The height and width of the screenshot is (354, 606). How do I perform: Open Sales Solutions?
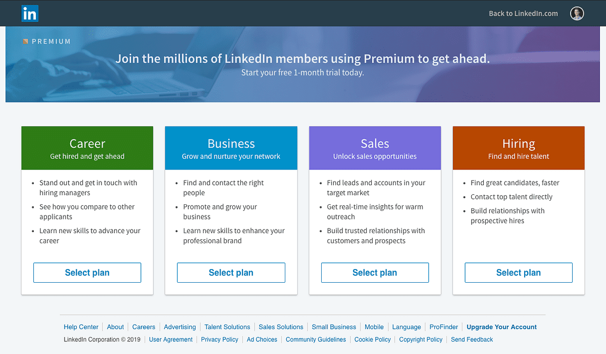(x=281, y=327)
